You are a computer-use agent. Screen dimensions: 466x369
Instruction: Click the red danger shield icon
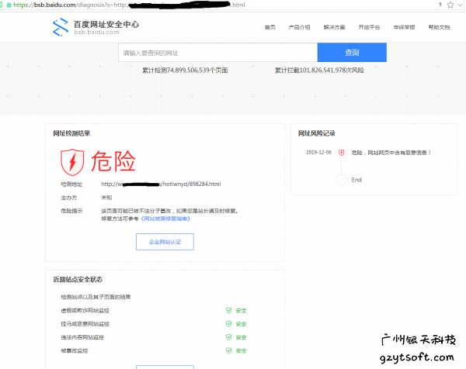pos(72,162)
